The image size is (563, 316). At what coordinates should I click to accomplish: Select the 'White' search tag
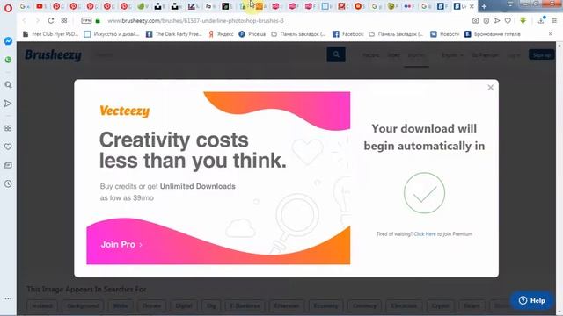(121, 306)
